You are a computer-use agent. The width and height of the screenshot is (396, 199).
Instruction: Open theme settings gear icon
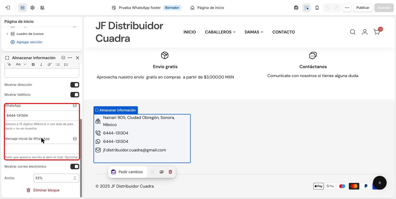[32, 8]
